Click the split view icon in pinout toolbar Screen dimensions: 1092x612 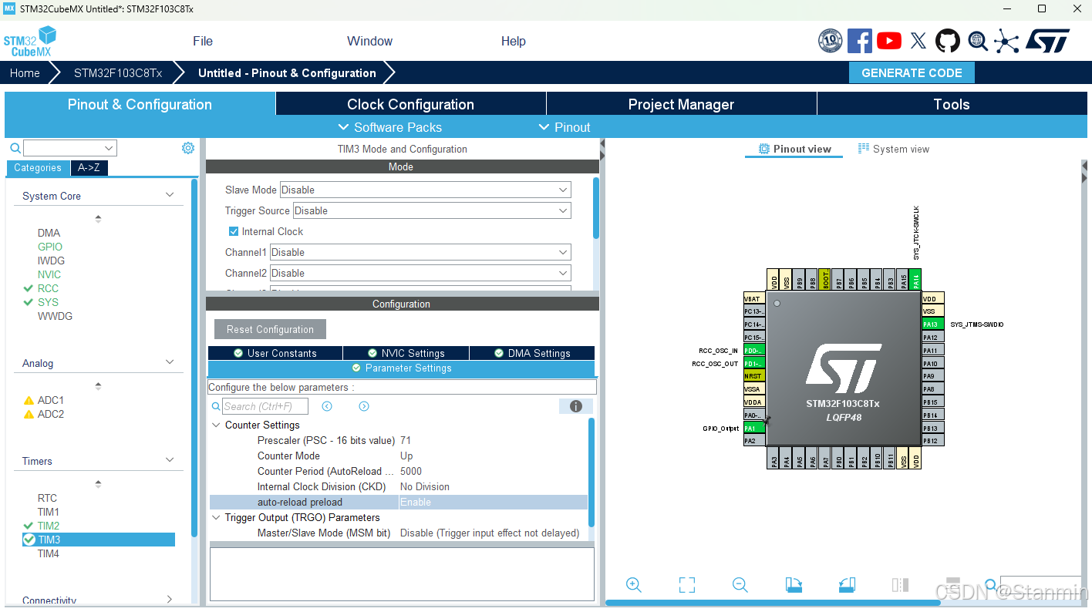coord(900,585)
